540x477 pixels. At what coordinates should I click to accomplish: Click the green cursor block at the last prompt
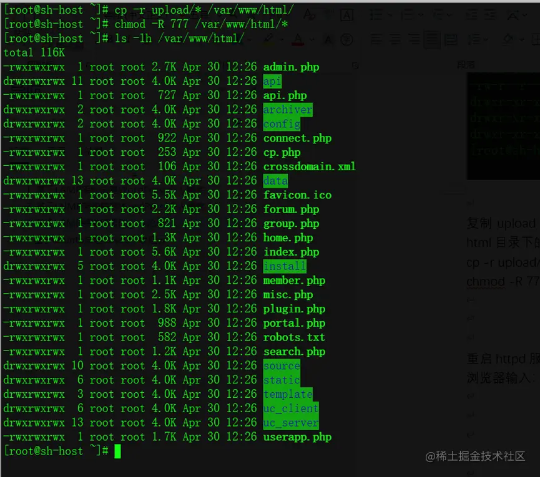[117, 451]
